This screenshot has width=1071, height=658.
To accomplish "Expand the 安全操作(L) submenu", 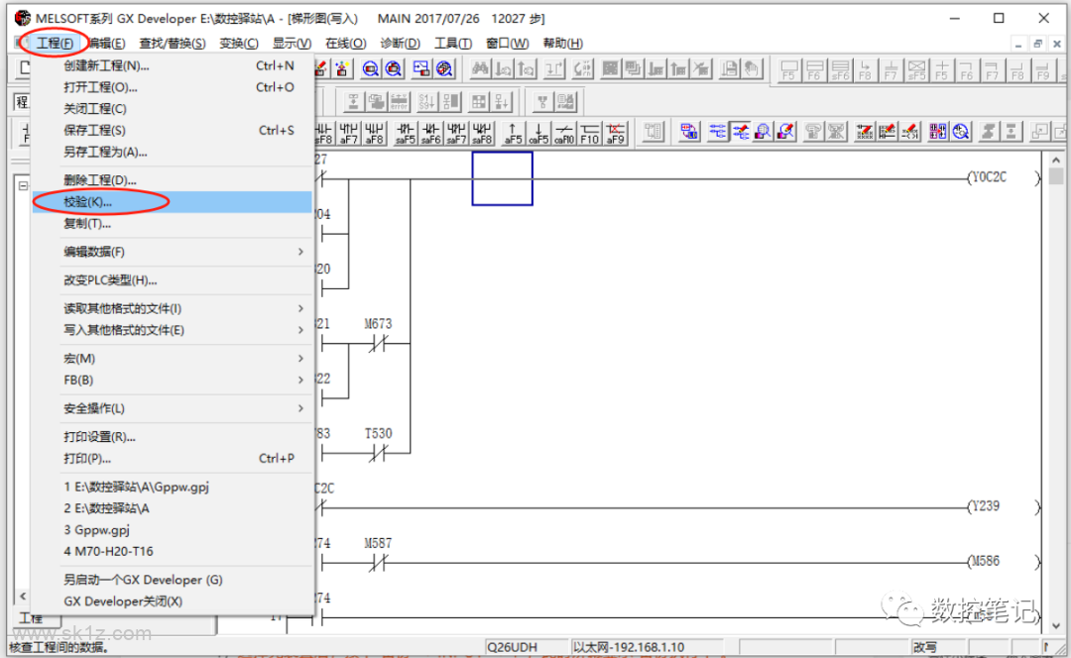I will coord(173,408).
